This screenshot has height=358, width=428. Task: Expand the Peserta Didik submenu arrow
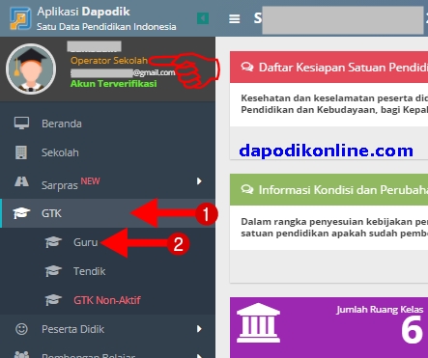tap(199, 329)
